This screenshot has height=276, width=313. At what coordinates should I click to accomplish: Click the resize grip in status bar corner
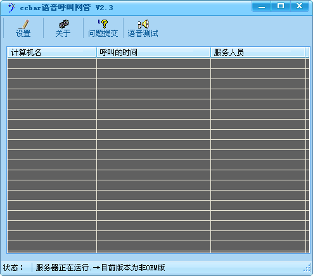(307, 268)
